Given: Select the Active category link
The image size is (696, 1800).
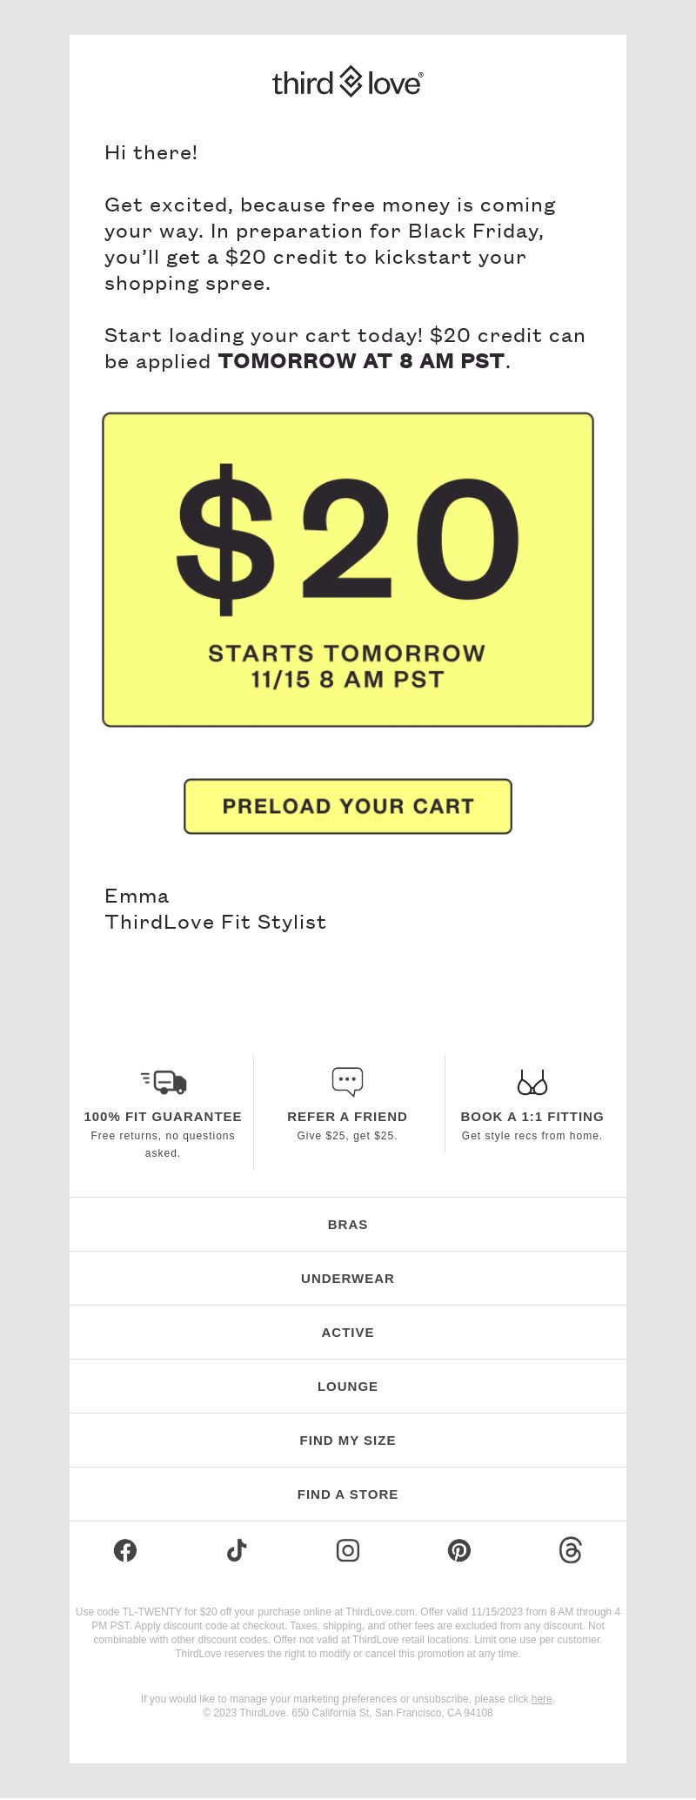Looking at the screenshot, I should point(348,1333).
